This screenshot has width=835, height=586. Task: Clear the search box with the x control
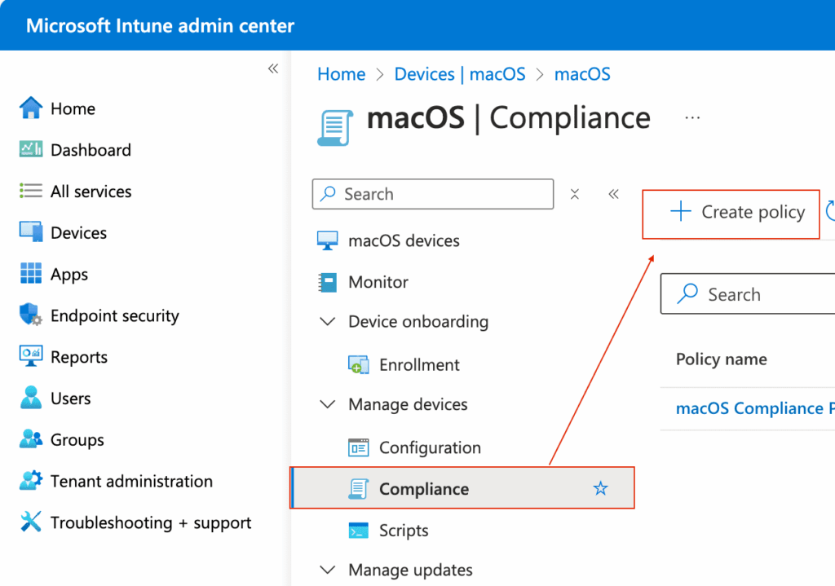click(x=575, y=194)
